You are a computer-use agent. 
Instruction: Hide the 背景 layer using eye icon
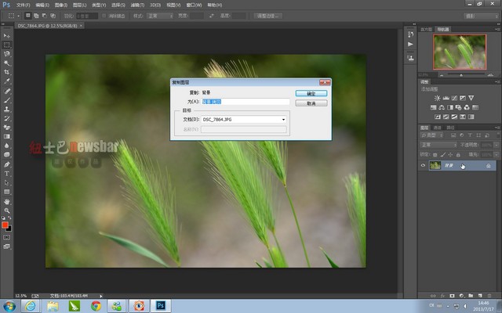tap(424, 166)
